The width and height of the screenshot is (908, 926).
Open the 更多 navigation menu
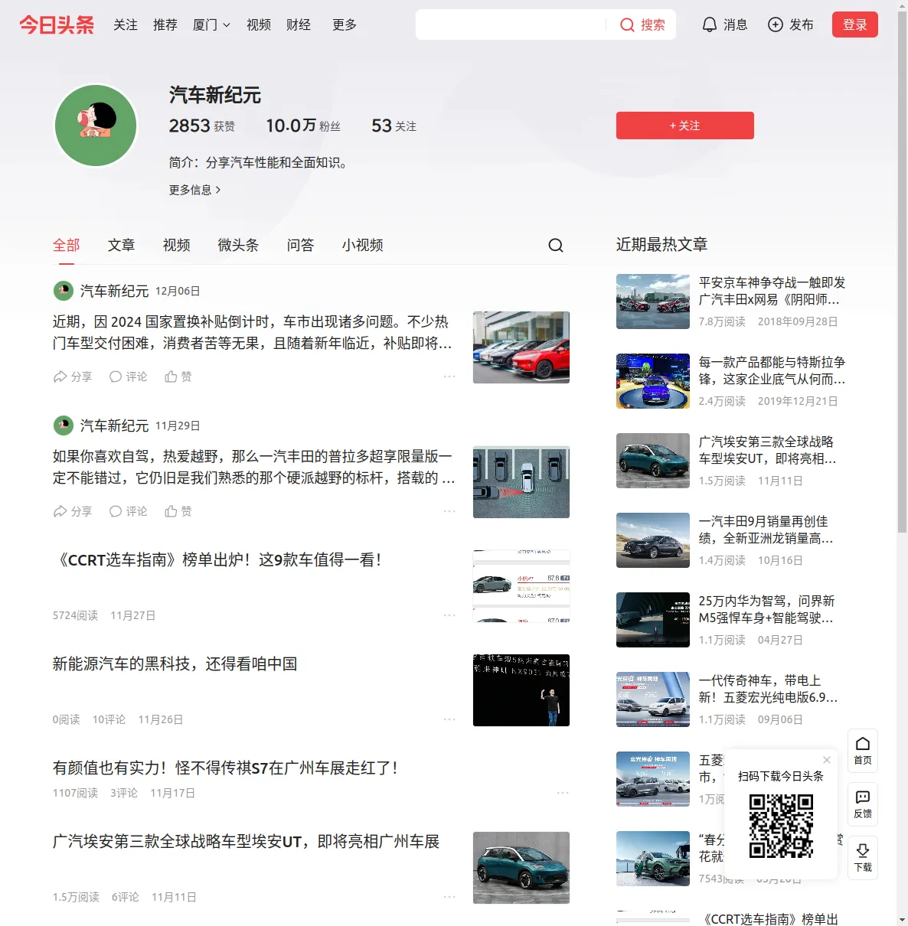(x=345, y=24)
